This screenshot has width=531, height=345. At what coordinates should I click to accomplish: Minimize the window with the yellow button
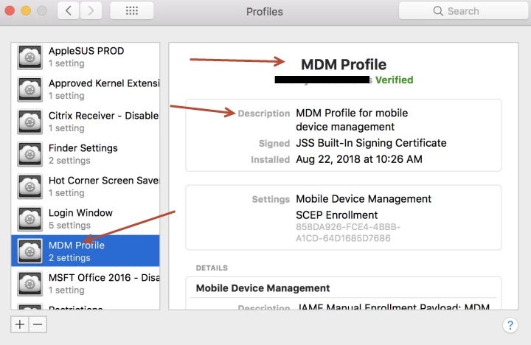coord(26,10)
